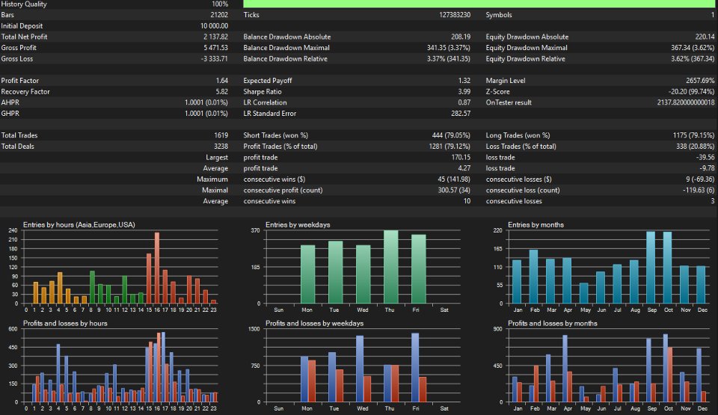Select the Balance Drawdown Relative value 3.37% (341.35)
The height and width of the screenshot is (415, 718).
click(x=449, y=58)
